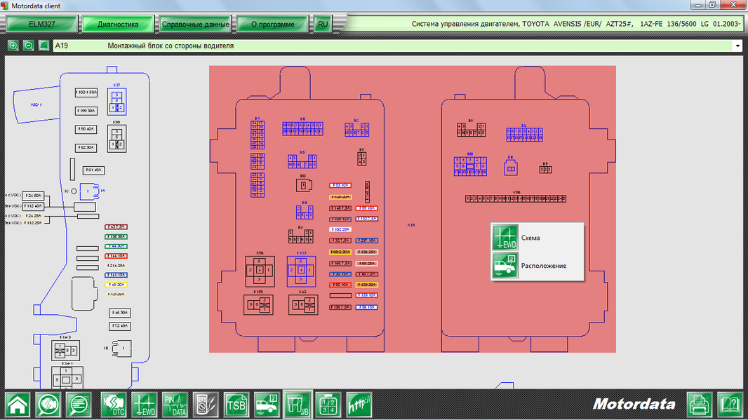Open the component location car icon

coord(267,405)
